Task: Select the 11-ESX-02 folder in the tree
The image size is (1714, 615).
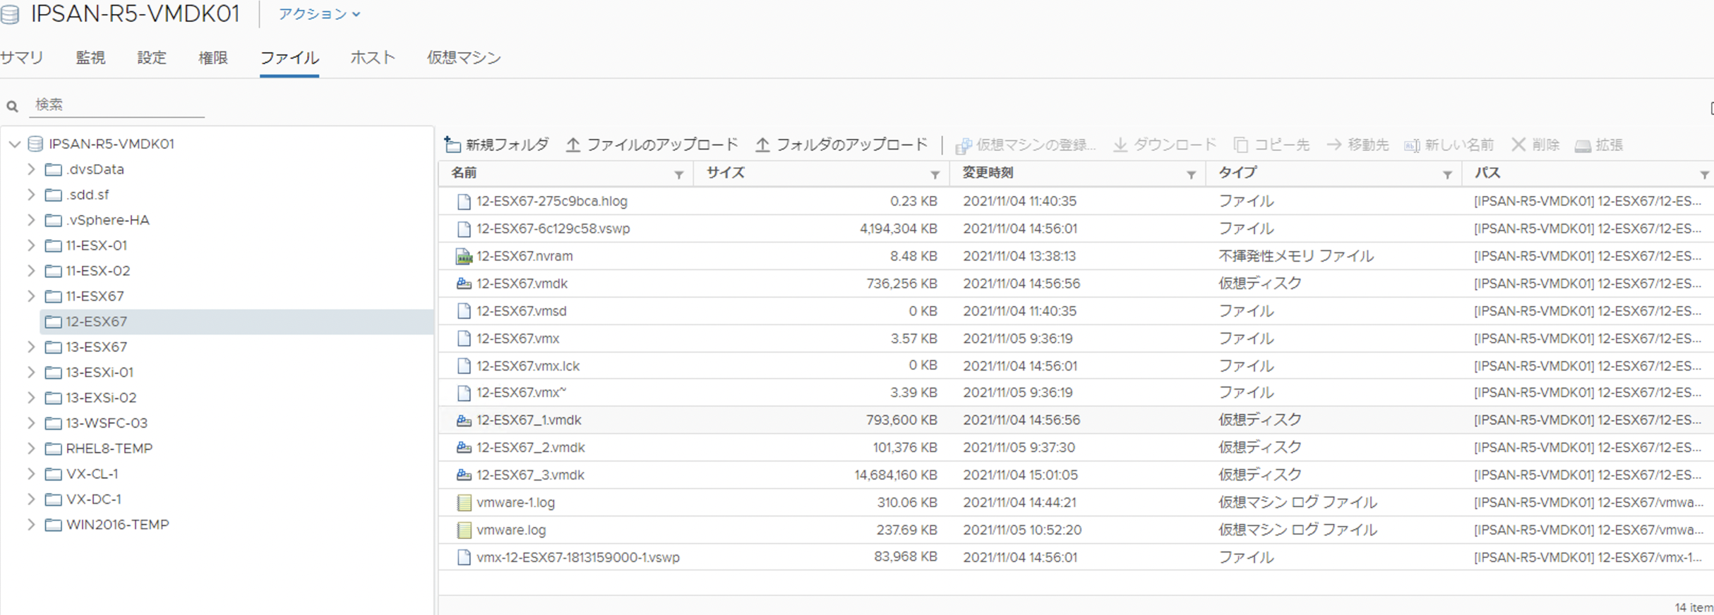Action: [x=97, y=271]
